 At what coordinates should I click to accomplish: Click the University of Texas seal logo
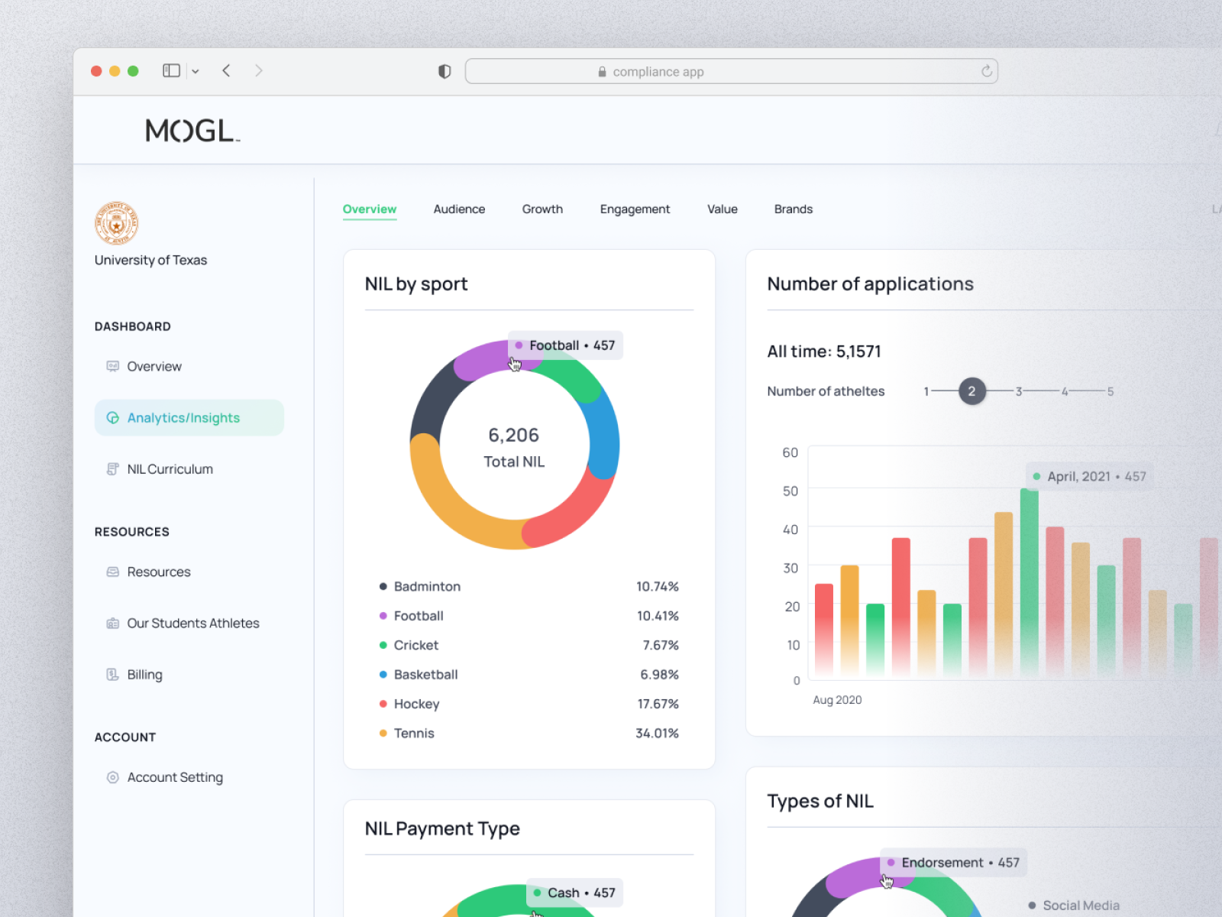click(x=116, y=223)
